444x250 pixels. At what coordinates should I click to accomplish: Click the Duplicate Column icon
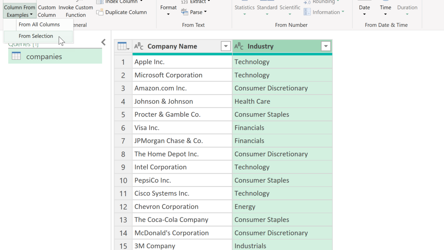pyautogui.click(x=100, y=12)
